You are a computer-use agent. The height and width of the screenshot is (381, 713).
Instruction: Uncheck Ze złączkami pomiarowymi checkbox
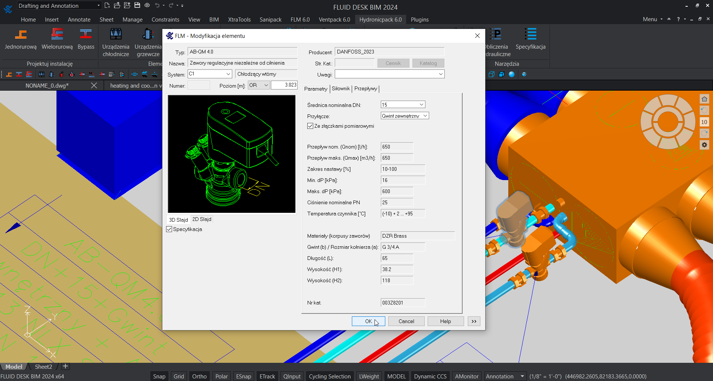tap(310, 126)
